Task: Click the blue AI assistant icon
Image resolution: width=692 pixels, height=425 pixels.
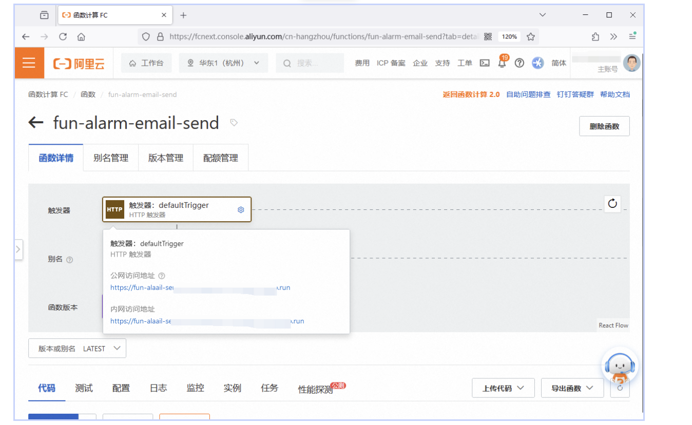Action: [x=537, y=63]
